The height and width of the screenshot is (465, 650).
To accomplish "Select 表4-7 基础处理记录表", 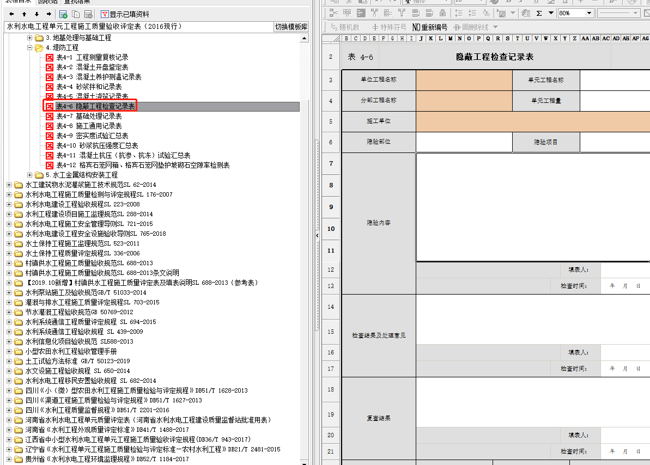I will tap(89, 117).
